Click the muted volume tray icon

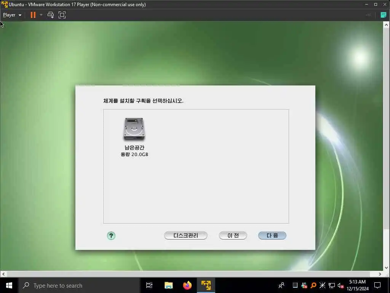(340, 285)
